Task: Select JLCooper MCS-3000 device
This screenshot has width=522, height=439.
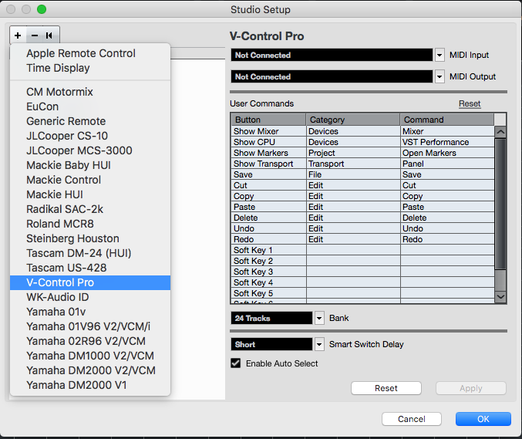Action: (90, 150)
